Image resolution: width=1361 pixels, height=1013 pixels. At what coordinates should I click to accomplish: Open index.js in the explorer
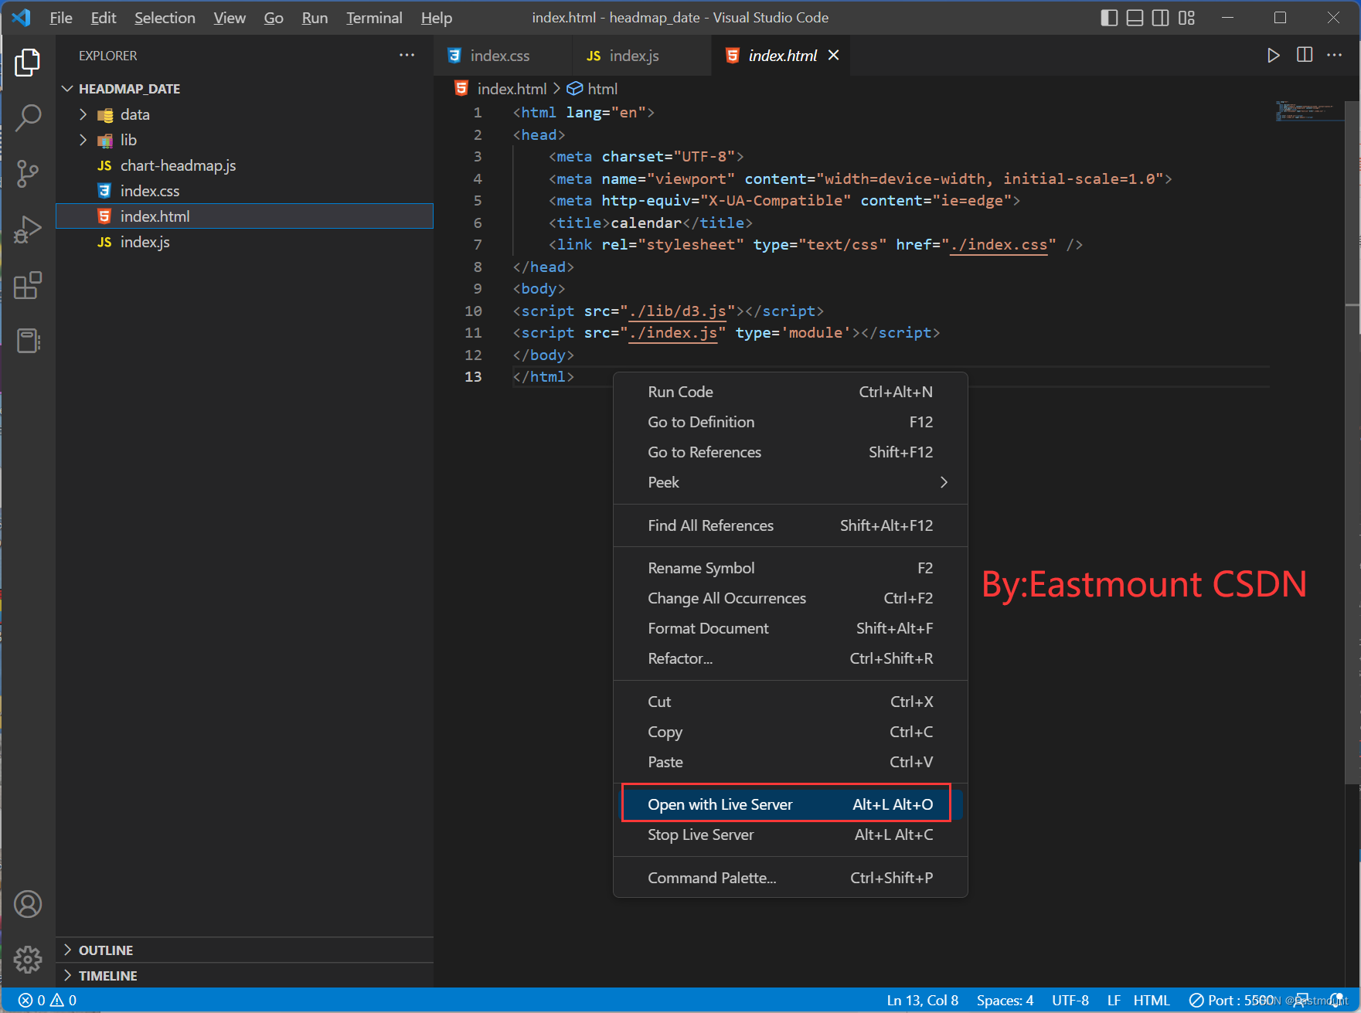(x=244, y=242)
